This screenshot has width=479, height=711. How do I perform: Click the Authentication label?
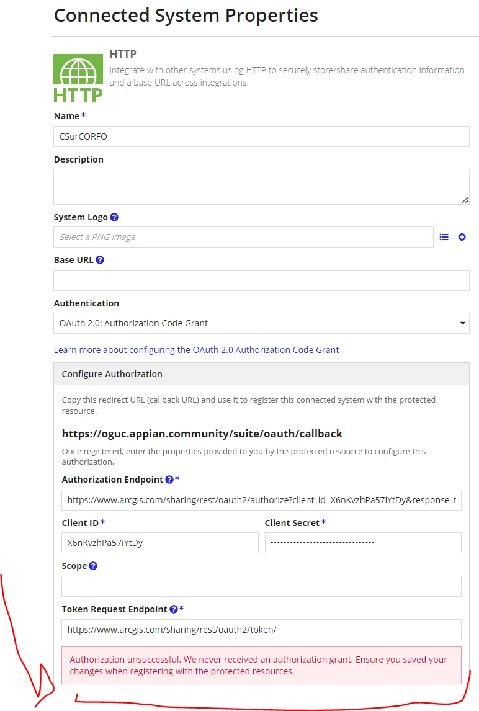pos(86,303)
